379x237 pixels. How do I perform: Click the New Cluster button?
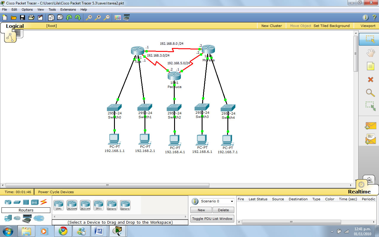[x=272, y=26]
